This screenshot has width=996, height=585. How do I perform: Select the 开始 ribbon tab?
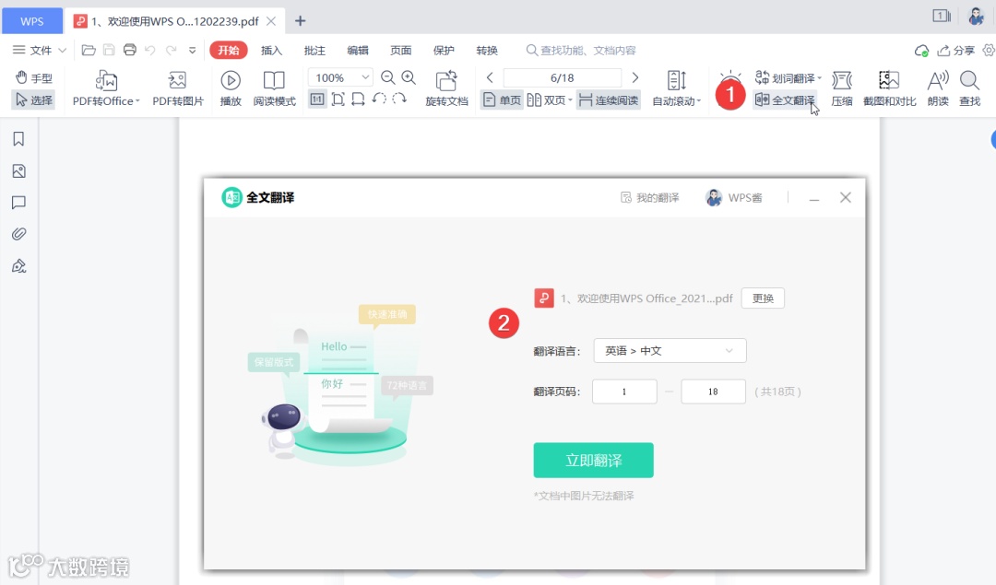pyautogui.click(x=228, y=50)
